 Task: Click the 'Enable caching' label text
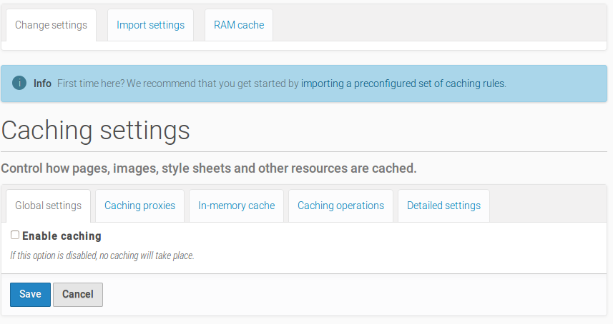[62, 236]
